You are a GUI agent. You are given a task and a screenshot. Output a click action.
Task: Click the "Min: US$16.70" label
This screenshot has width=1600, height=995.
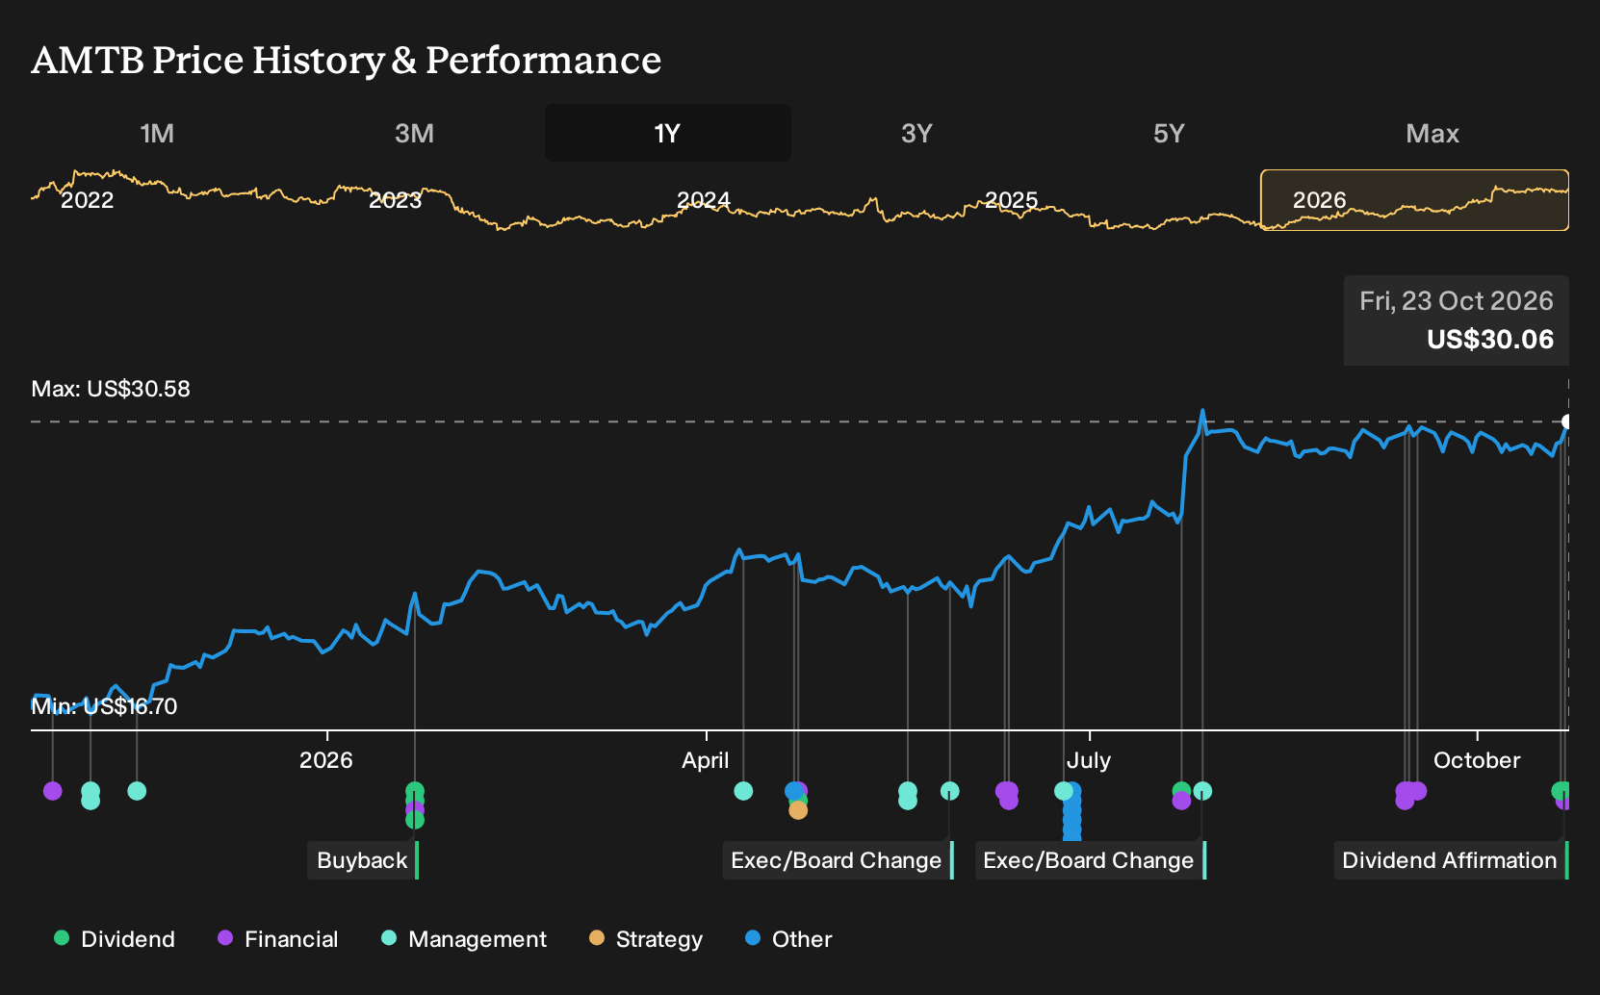(x=104, y=706)
